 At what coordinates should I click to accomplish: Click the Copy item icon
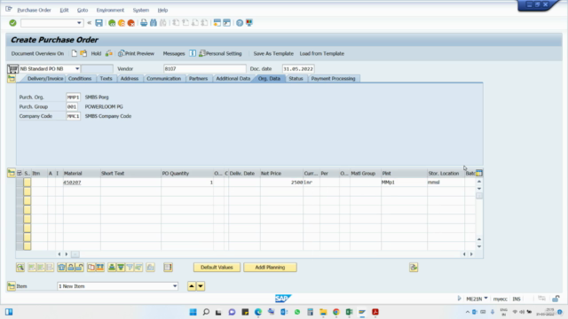coord(91,268)
